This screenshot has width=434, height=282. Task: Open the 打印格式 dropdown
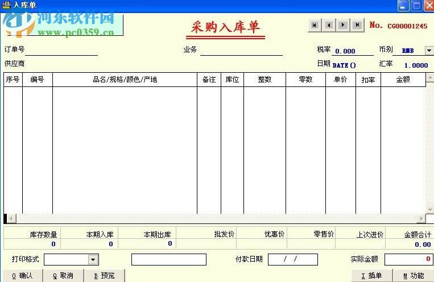pyautogui.click(x=93, y=260)
